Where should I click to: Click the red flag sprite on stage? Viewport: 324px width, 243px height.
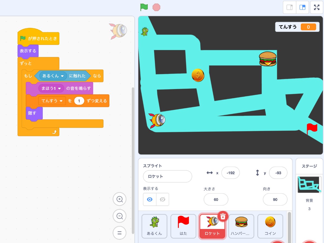pos(312,129)
